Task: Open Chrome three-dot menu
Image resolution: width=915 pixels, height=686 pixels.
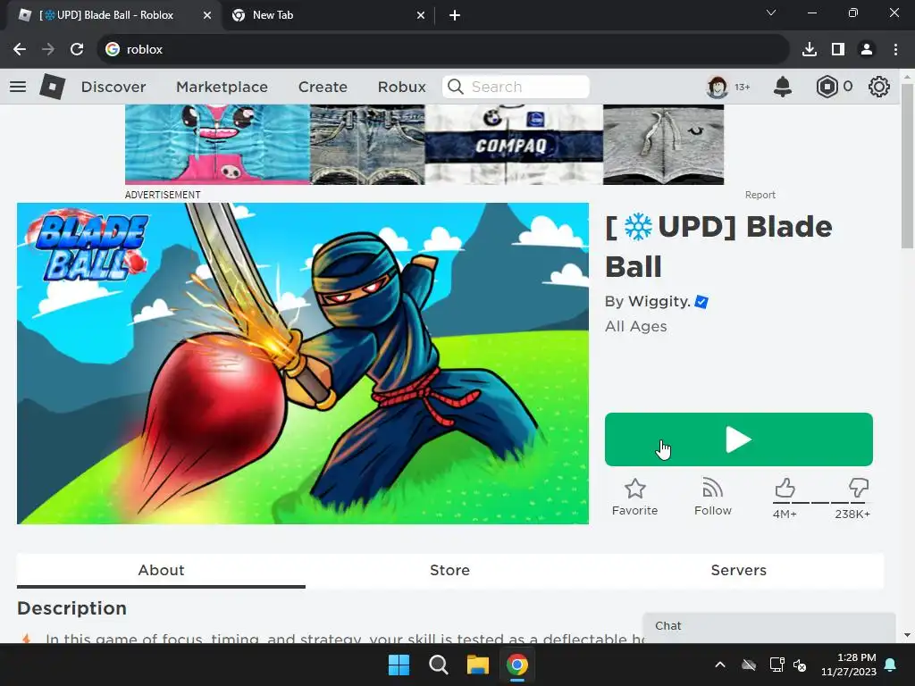Action: pyautogui.click(x=895, y=50)
